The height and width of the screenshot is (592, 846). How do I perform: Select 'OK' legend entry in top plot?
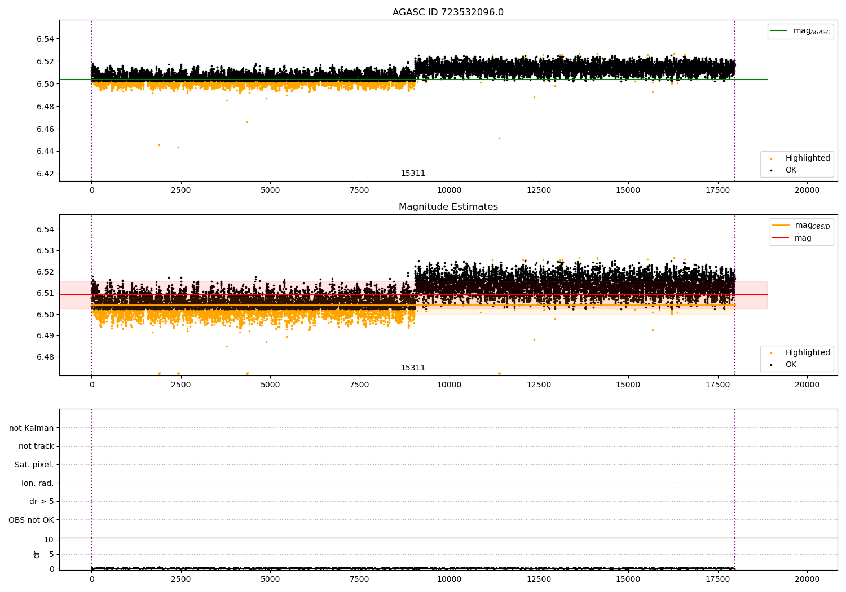tap(791, 170)
